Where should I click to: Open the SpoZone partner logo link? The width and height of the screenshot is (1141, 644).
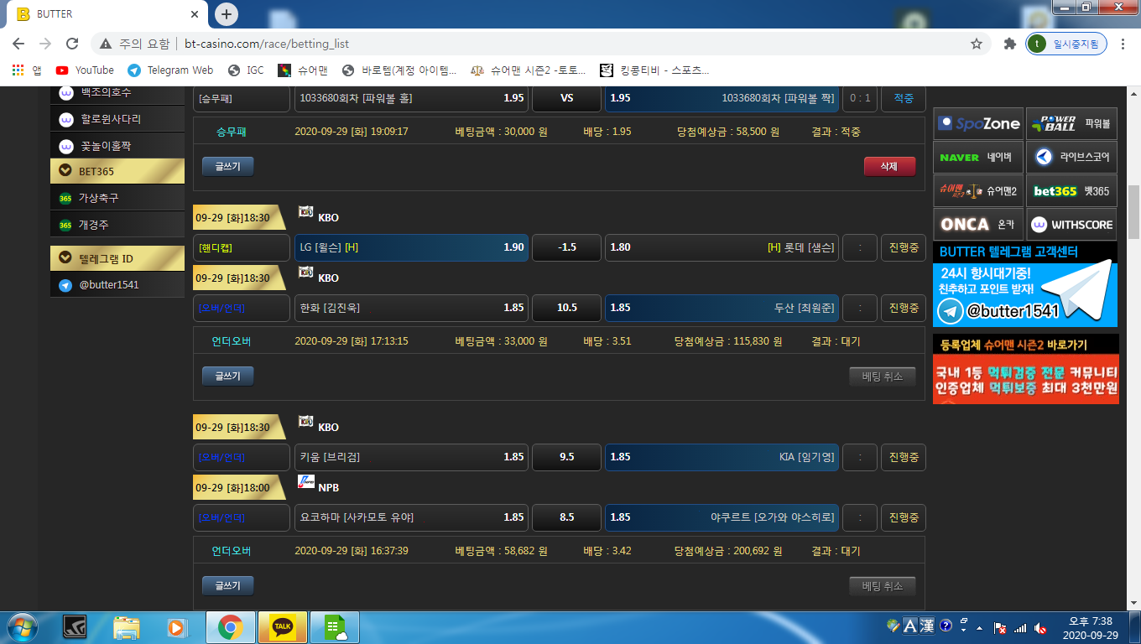[978, 124]
